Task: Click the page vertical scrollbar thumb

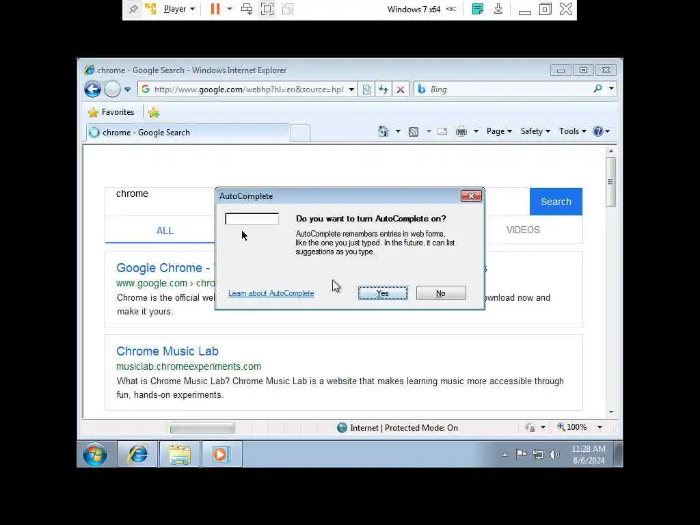Action: (610, 182)
